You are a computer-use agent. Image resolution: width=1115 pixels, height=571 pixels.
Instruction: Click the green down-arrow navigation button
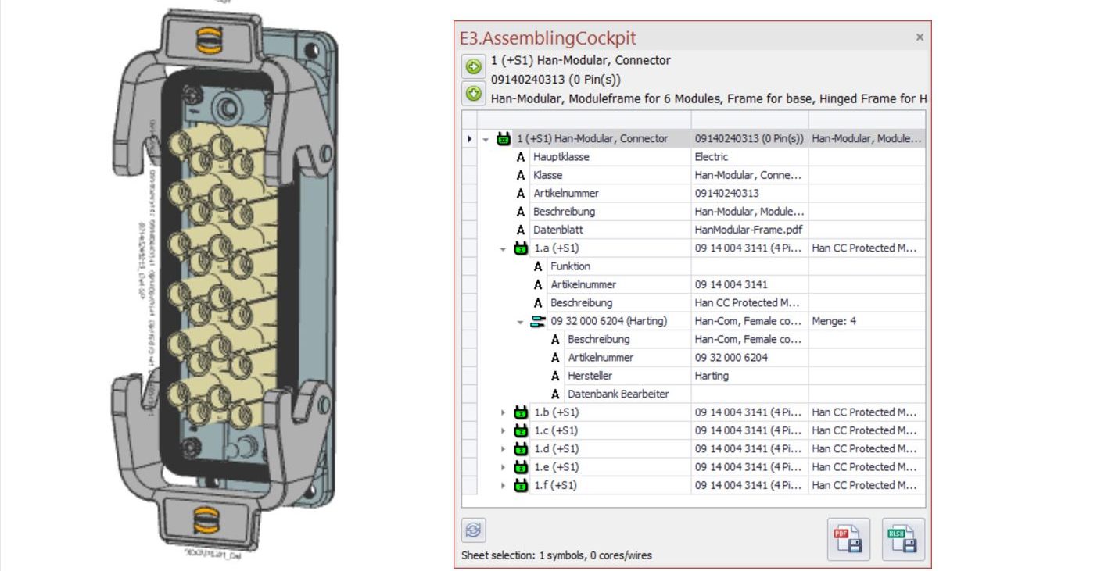(x=473, y=95)
